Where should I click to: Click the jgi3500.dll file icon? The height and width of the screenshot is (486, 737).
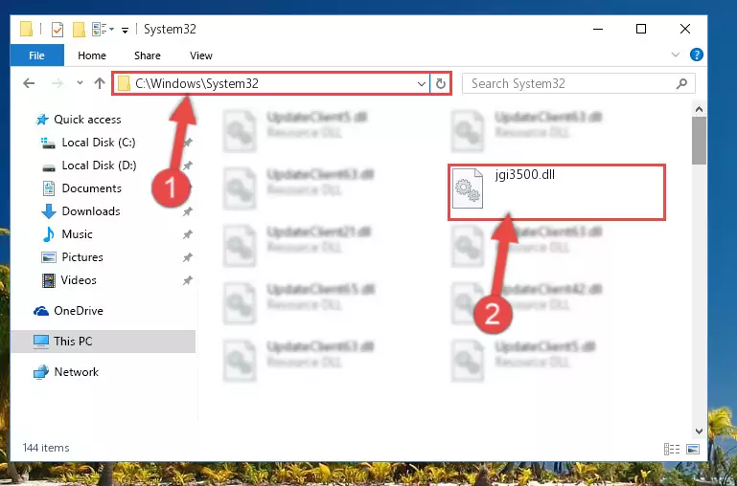point(467,188)
